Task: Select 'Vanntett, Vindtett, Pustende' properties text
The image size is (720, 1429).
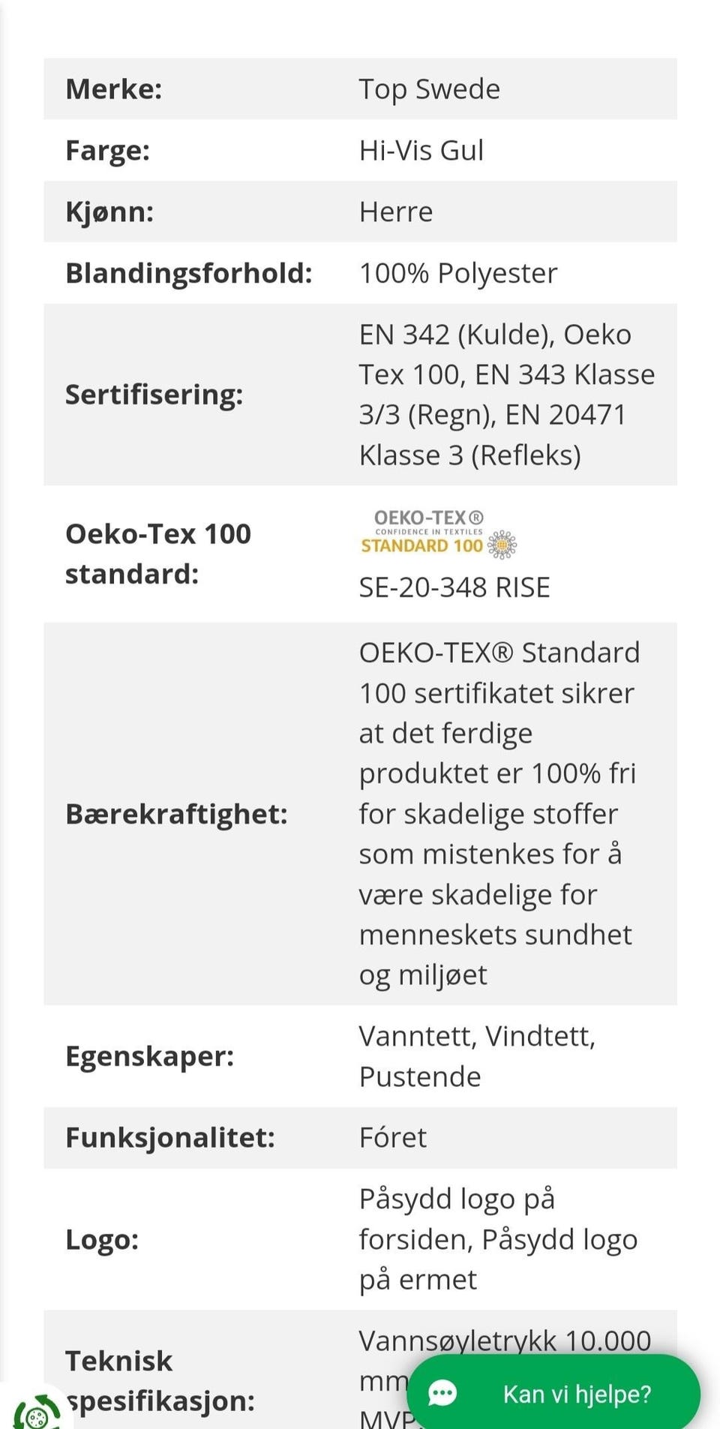Action: point(478,1056)
